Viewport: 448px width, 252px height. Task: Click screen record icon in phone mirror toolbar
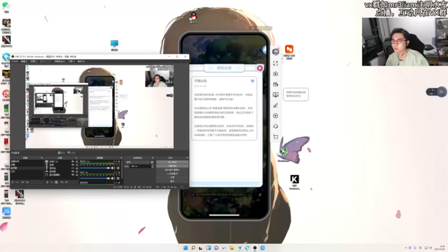(276, 85)
